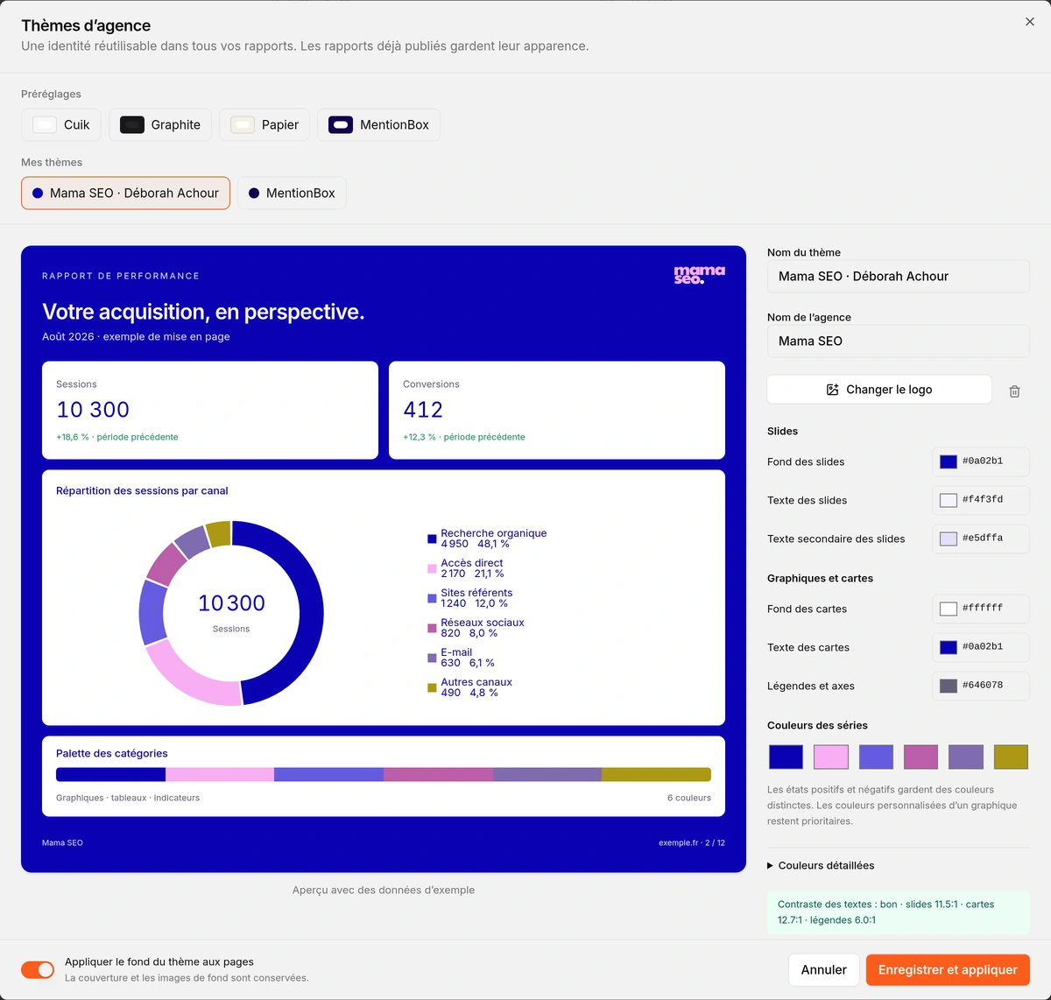The width and height of the screenshot is (1051, 1000).
Task: Edit the dark blue series color
Action: (x=786, y=757)
